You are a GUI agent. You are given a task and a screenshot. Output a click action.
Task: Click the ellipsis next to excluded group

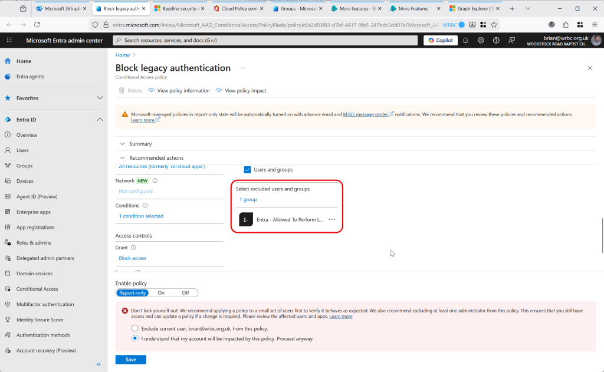pos(331,219)
